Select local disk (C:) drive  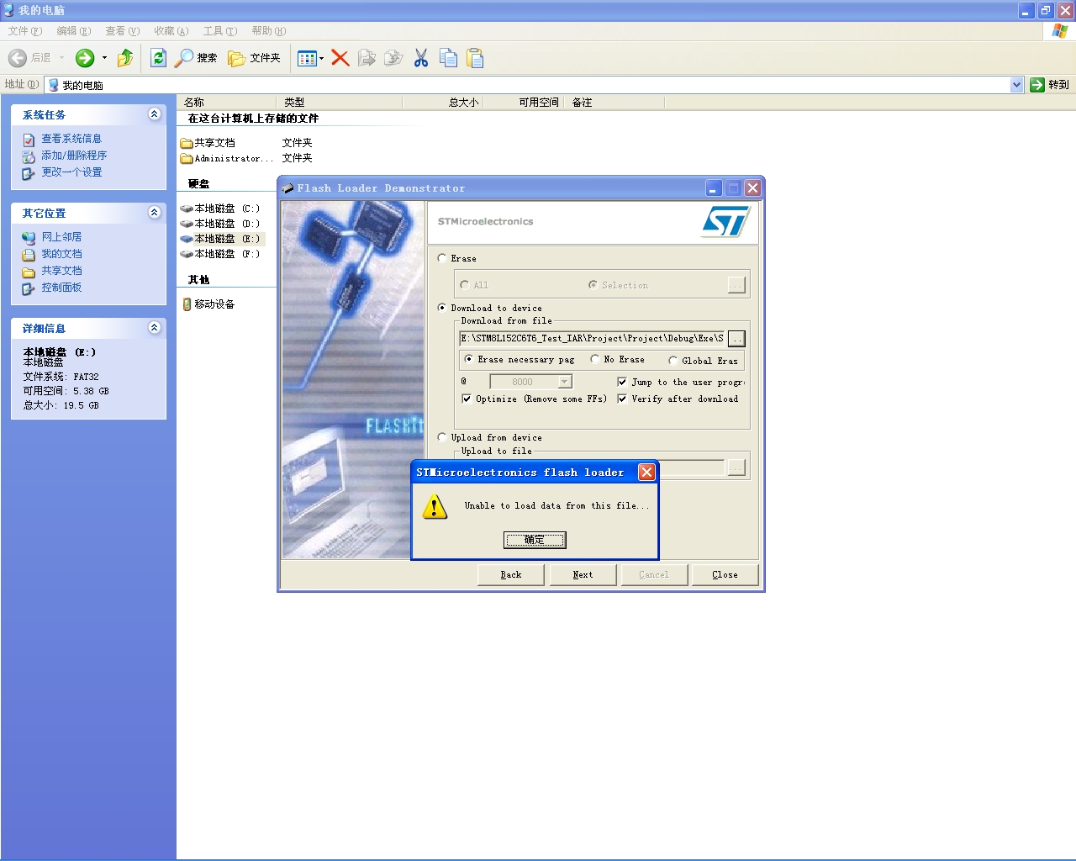220,209
